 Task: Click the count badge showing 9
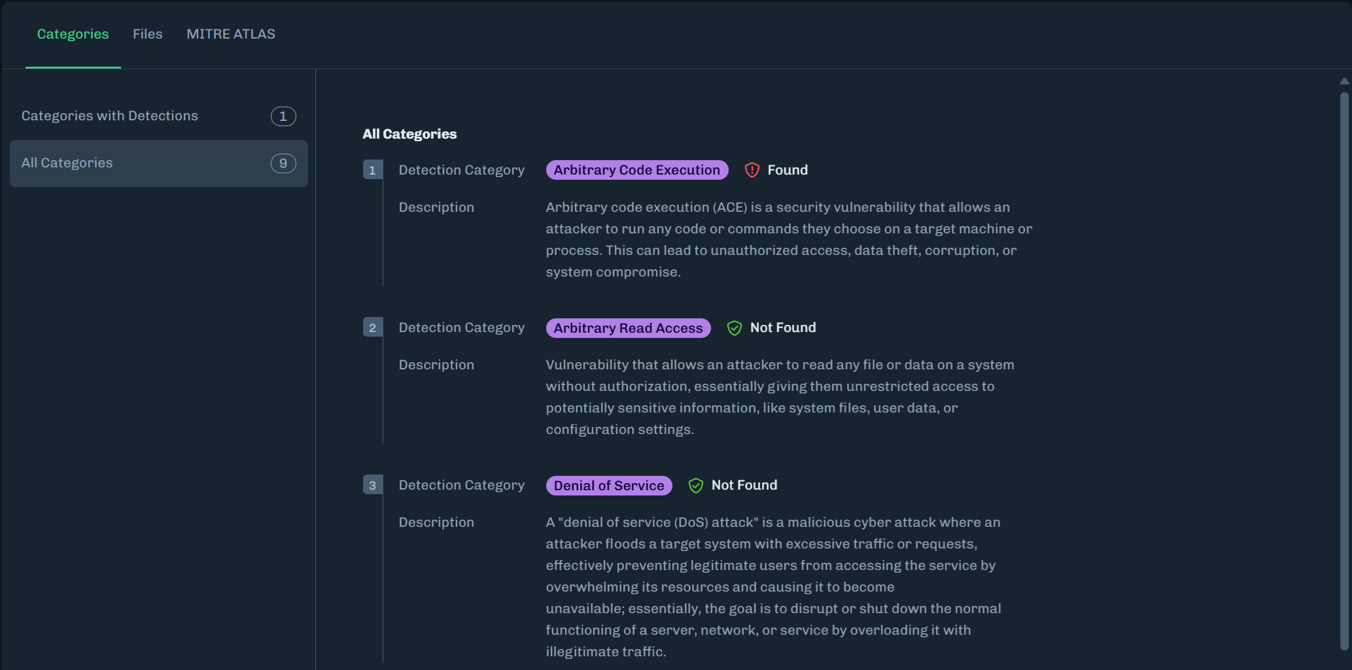coord(283,163)
